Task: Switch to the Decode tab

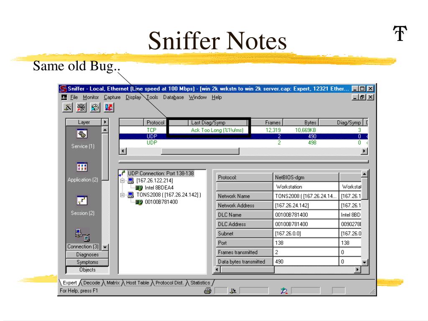Action: [x=92, y=283]
